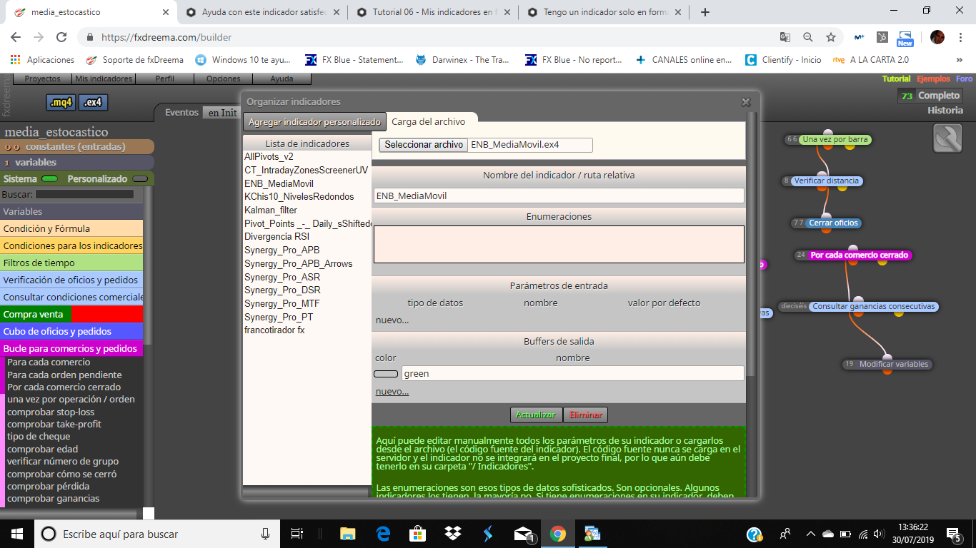Open notification center icon
Viewport: 976px width, 548px height.
[953, 534]
